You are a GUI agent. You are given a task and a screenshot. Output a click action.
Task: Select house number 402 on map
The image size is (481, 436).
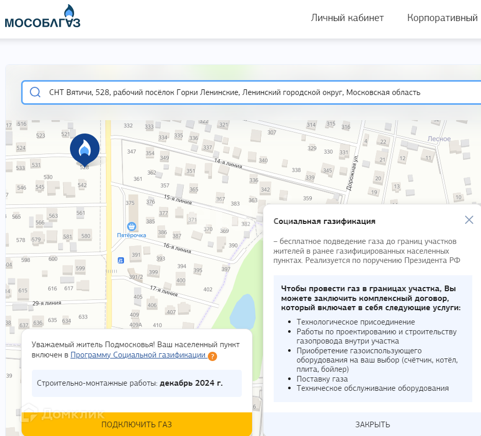(208, 289)
